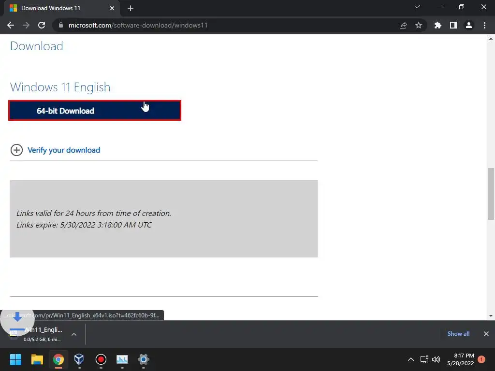
Task: Open a new tab with plus button
Action: point(131,8)
